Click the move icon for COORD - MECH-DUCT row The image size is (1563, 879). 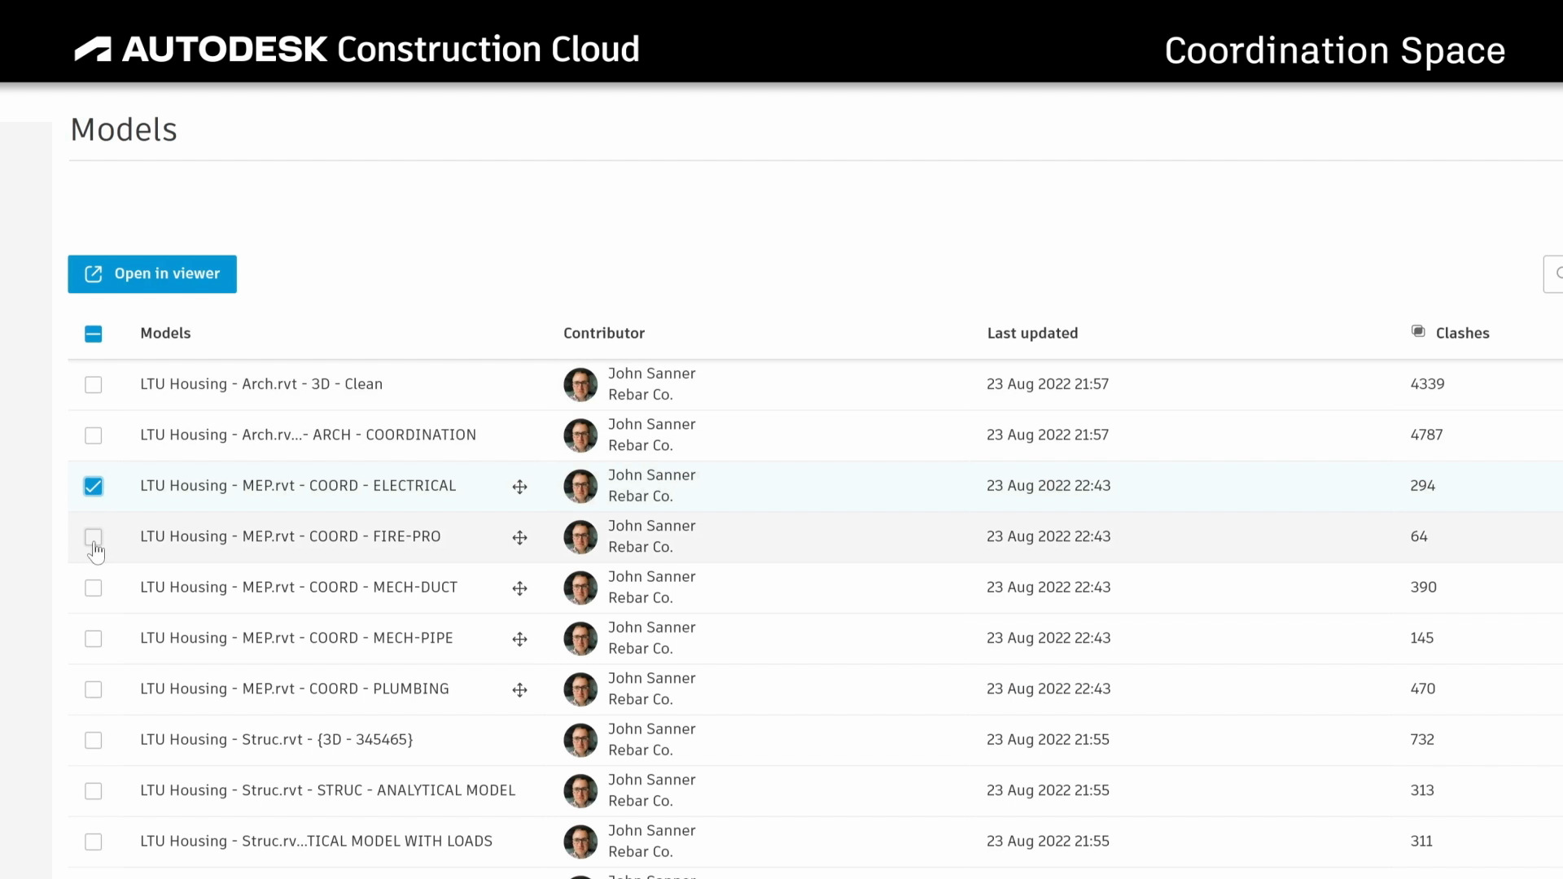pos(519,588)
